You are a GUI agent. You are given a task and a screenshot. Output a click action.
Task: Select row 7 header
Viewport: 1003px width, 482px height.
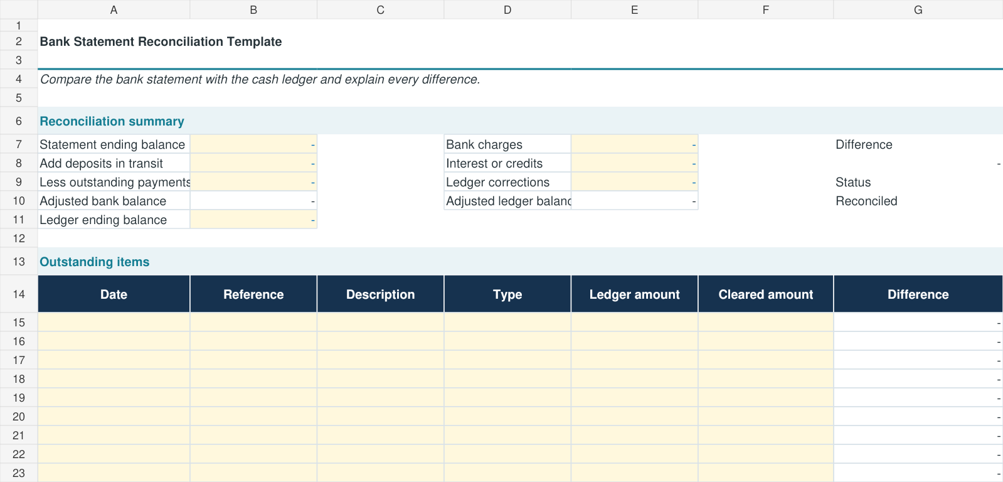19,144
